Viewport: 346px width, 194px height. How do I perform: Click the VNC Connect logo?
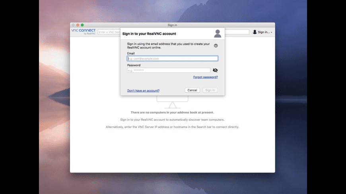click(84, 32)
